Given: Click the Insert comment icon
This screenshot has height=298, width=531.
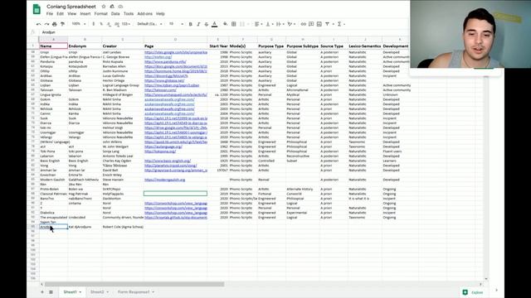Looking at the screenshot, I should click(311, 24).
